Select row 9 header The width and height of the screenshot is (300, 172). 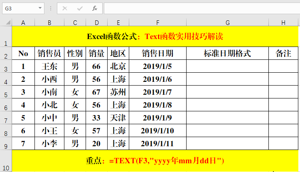6,143
